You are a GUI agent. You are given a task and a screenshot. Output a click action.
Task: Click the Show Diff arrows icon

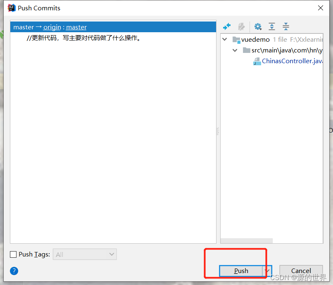click(x=227, y=26)
